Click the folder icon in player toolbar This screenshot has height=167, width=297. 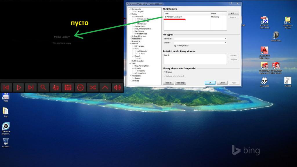(68, 88)
